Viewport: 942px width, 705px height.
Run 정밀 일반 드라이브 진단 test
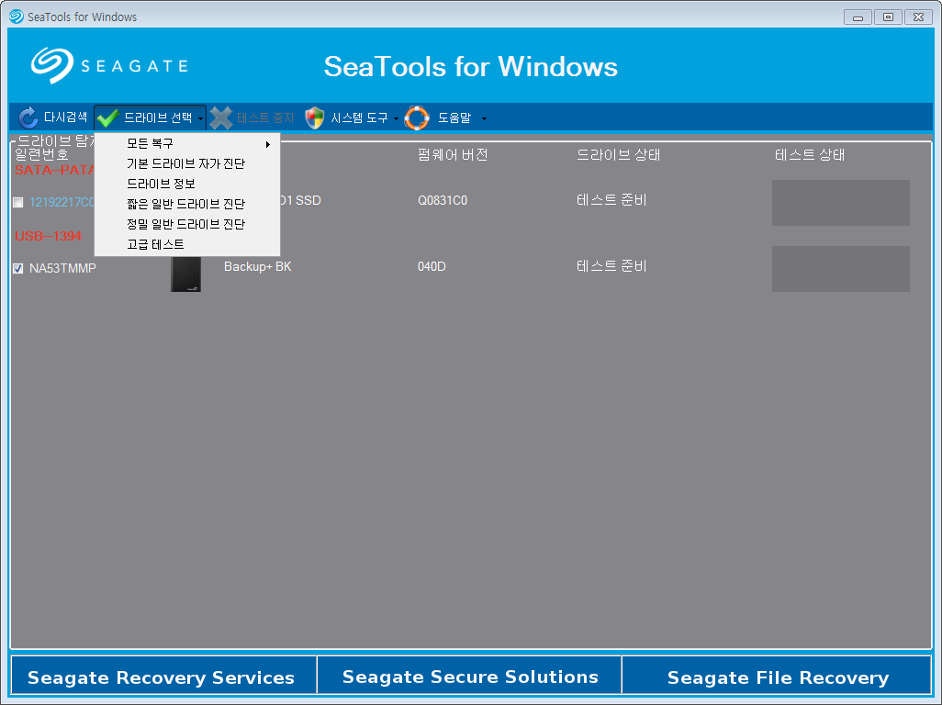(x=187, y=224)
